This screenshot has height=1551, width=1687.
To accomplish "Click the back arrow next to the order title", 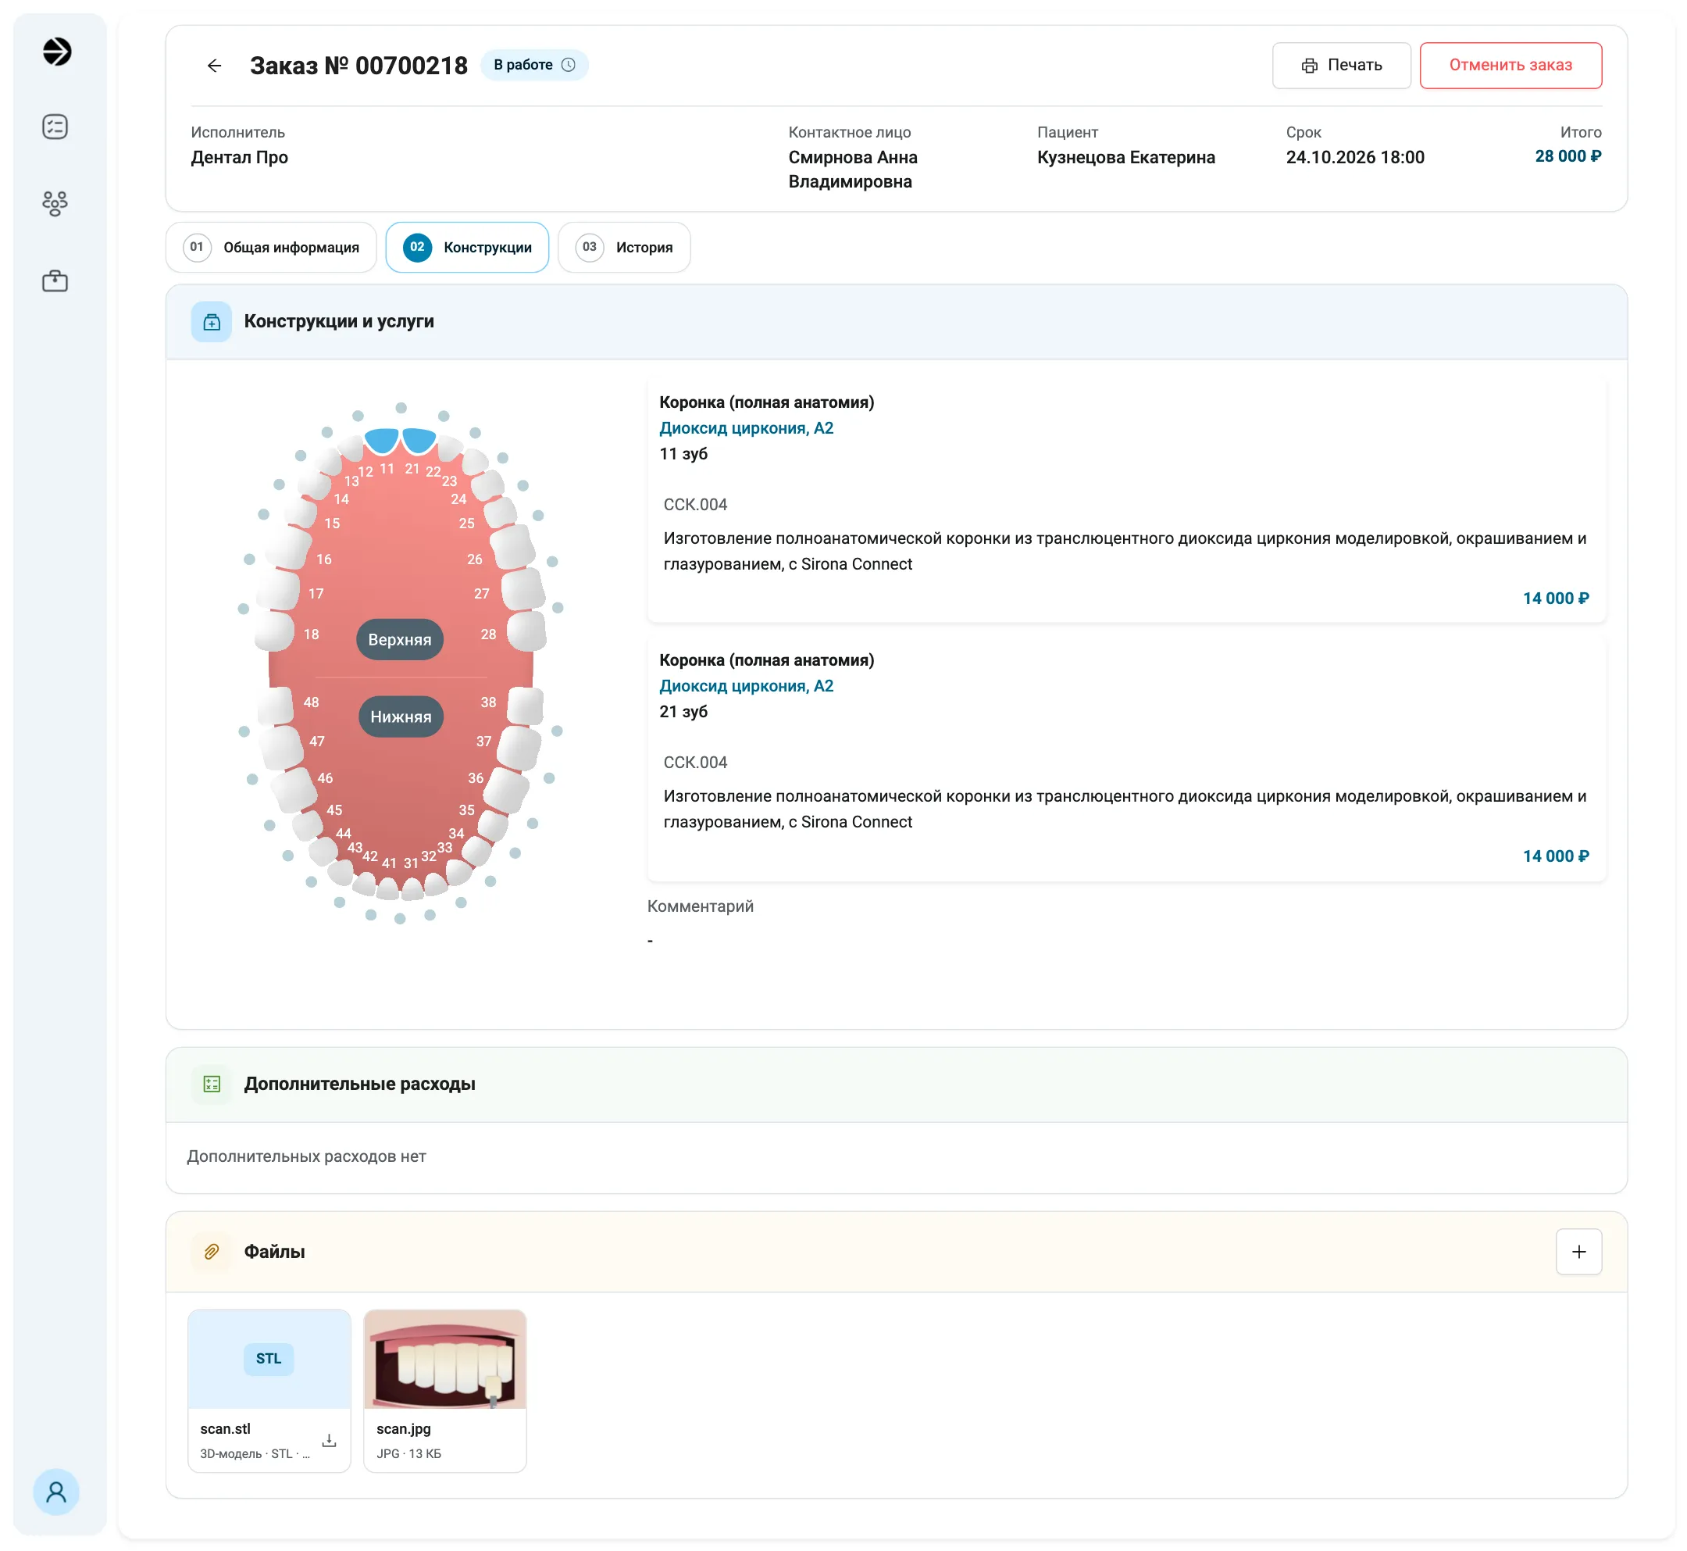I will (215, 66).
